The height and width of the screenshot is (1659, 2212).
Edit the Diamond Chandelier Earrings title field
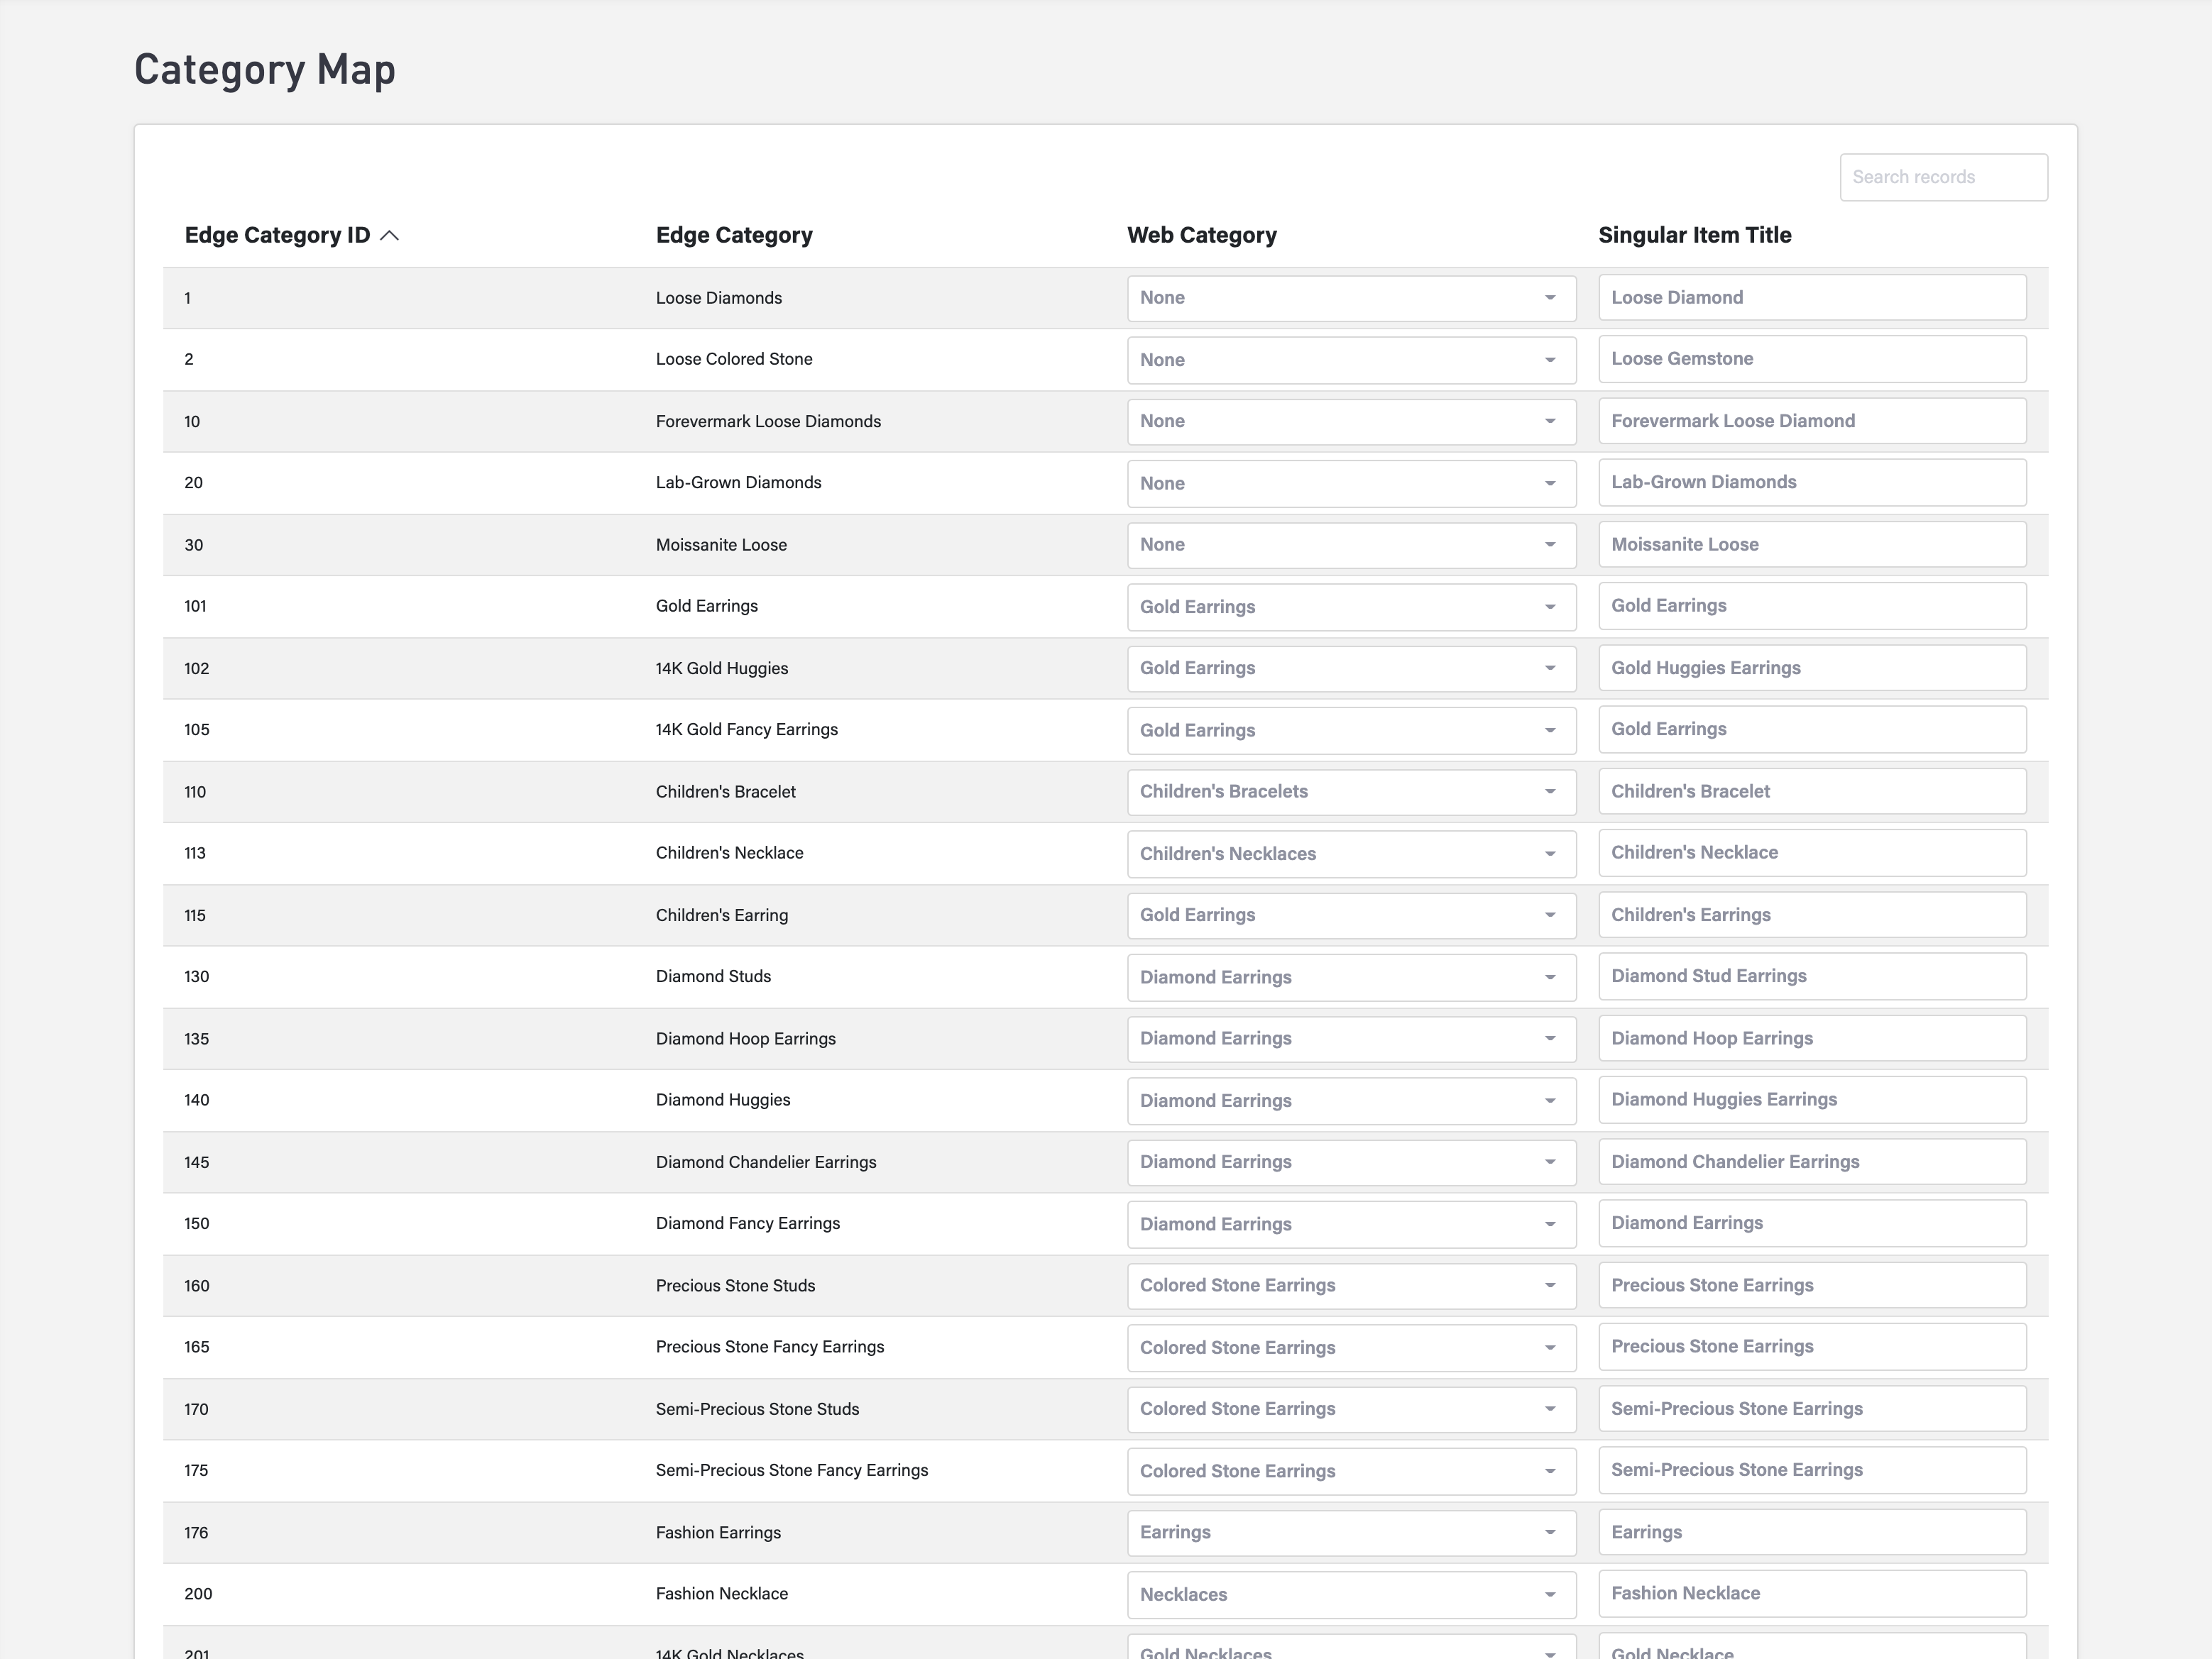tap(1811, 1162)
